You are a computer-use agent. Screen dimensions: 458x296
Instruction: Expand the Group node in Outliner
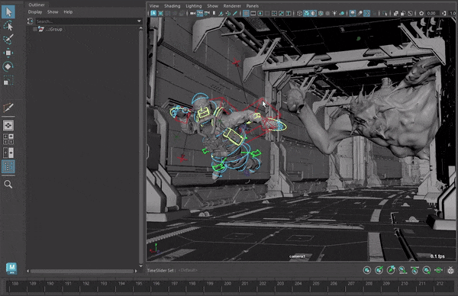coord(35,29)
